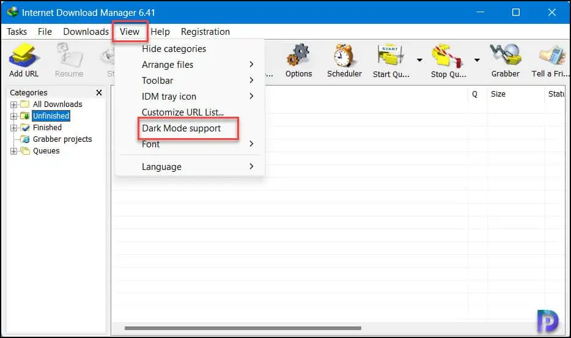Open the IDM tray icon submenu
The height and width of the screenshot is (338, 571).
tap(190, 97)
